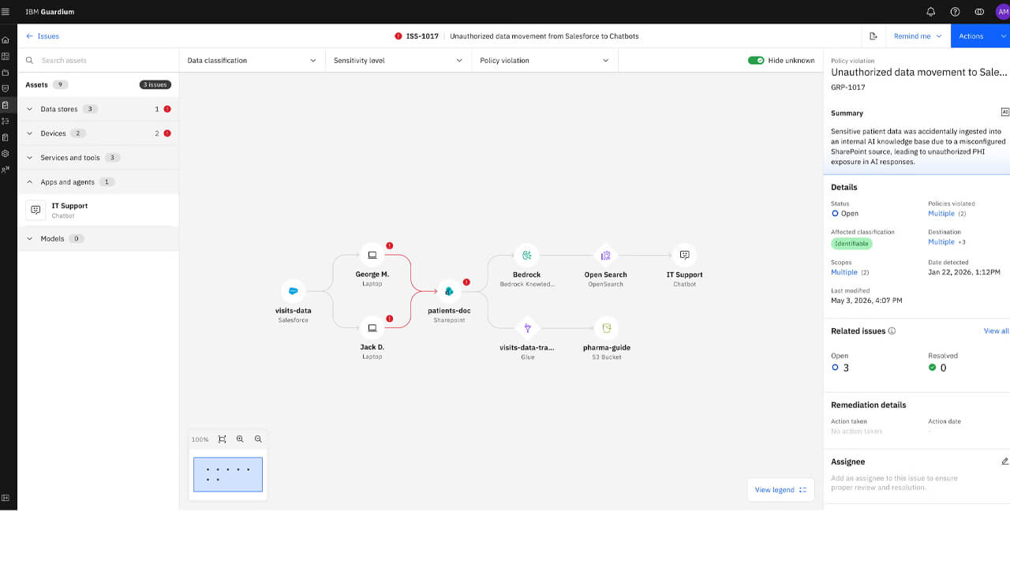Click the red alert badge on George M.
The image size is (1010, 568).
389,245
